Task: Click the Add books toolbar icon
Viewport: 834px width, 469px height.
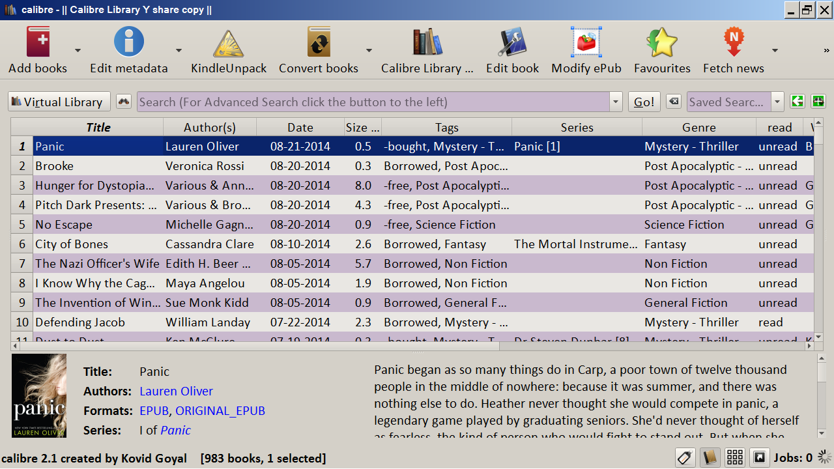Action: [x=38, y=42]
